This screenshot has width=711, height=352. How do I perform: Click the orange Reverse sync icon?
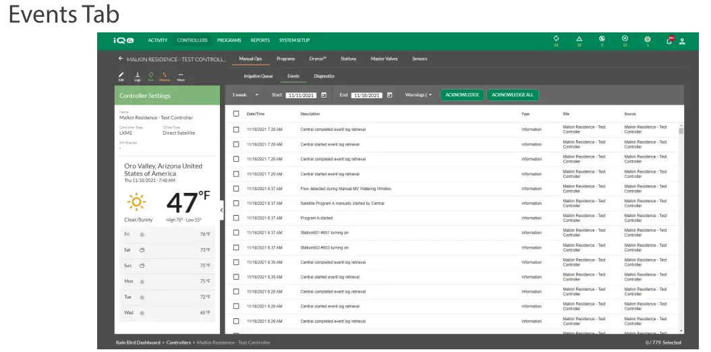coord(165,76)
